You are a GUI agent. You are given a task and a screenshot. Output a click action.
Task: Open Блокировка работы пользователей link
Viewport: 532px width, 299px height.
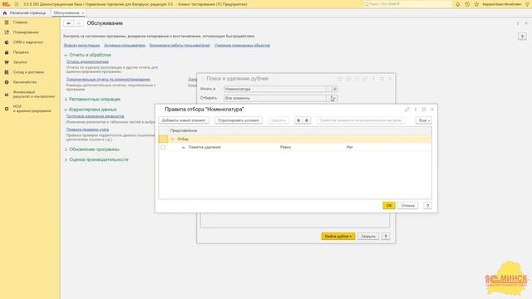tap(180, 46)
